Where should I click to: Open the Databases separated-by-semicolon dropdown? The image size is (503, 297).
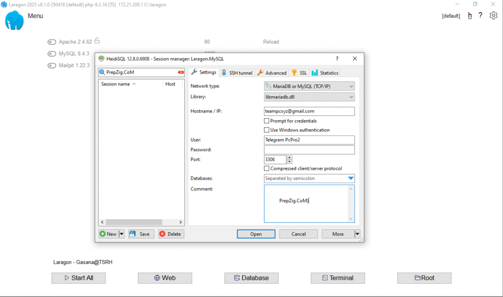pyautogui.click(x=352, y=179)
